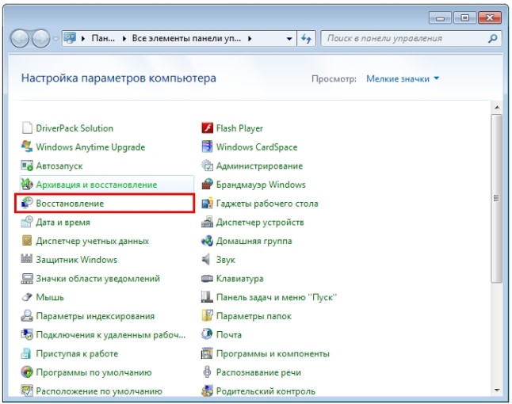The image size is (512, 404).
Task: Click Программы и компоненты icon
Action: [x=208, y=353]
